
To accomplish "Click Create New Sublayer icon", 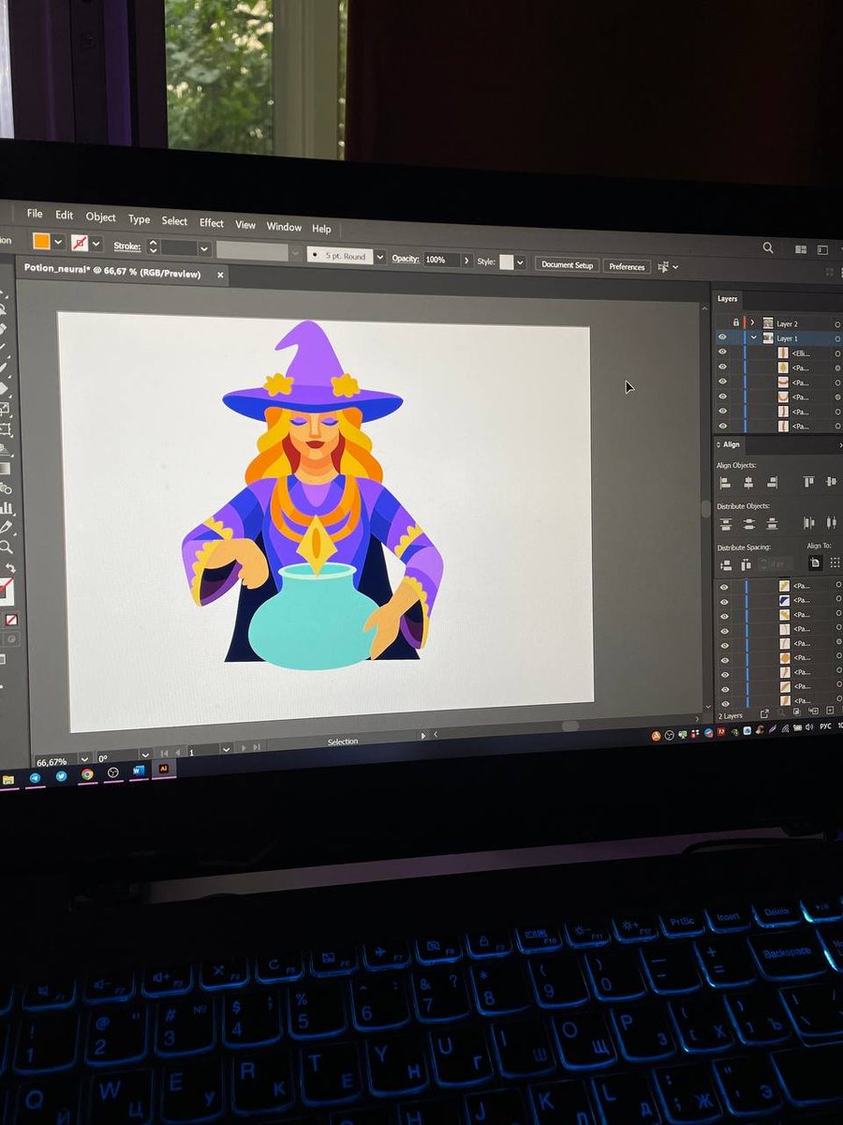I will (x=814, y=711).
